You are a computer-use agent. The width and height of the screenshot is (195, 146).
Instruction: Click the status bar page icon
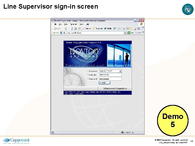(x=53, y=132)
